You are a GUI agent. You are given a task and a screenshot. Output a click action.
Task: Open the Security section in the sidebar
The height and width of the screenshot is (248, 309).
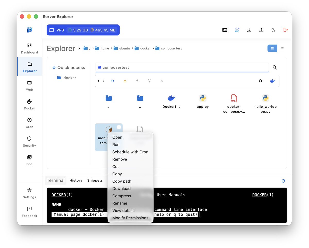click(x=29, y=142)
